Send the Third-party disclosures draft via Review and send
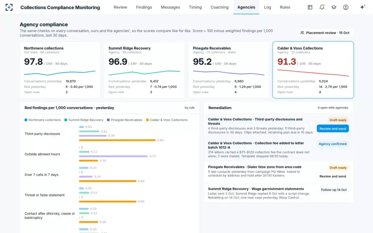This screenshot has height=233, width=373. click(x=333, y=129)
